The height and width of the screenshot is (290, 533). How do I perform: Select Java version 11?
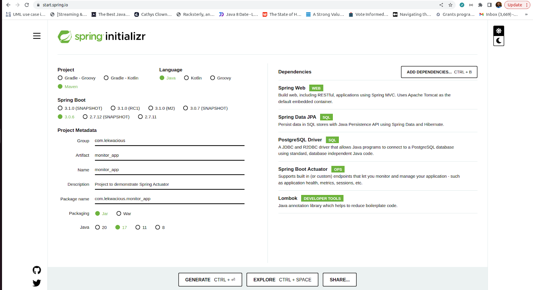point(141,227)
